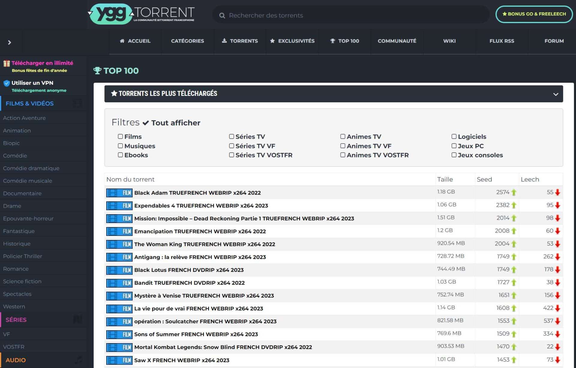This screenshot has height=368, width=576.
Task: Click the FILM badge for Mortal Kombat Legends
Action: point(119,347)
